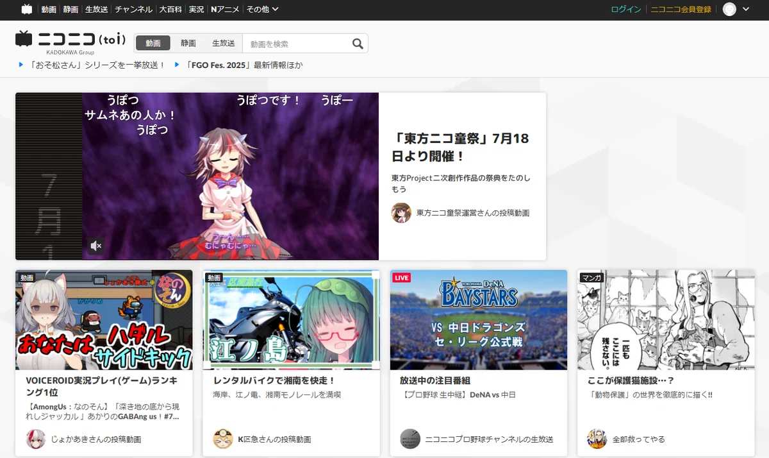This screenshot has height=458, width=769.
Task: Click blue arrow icon before FGO Fes.
Action: point(176,65)
